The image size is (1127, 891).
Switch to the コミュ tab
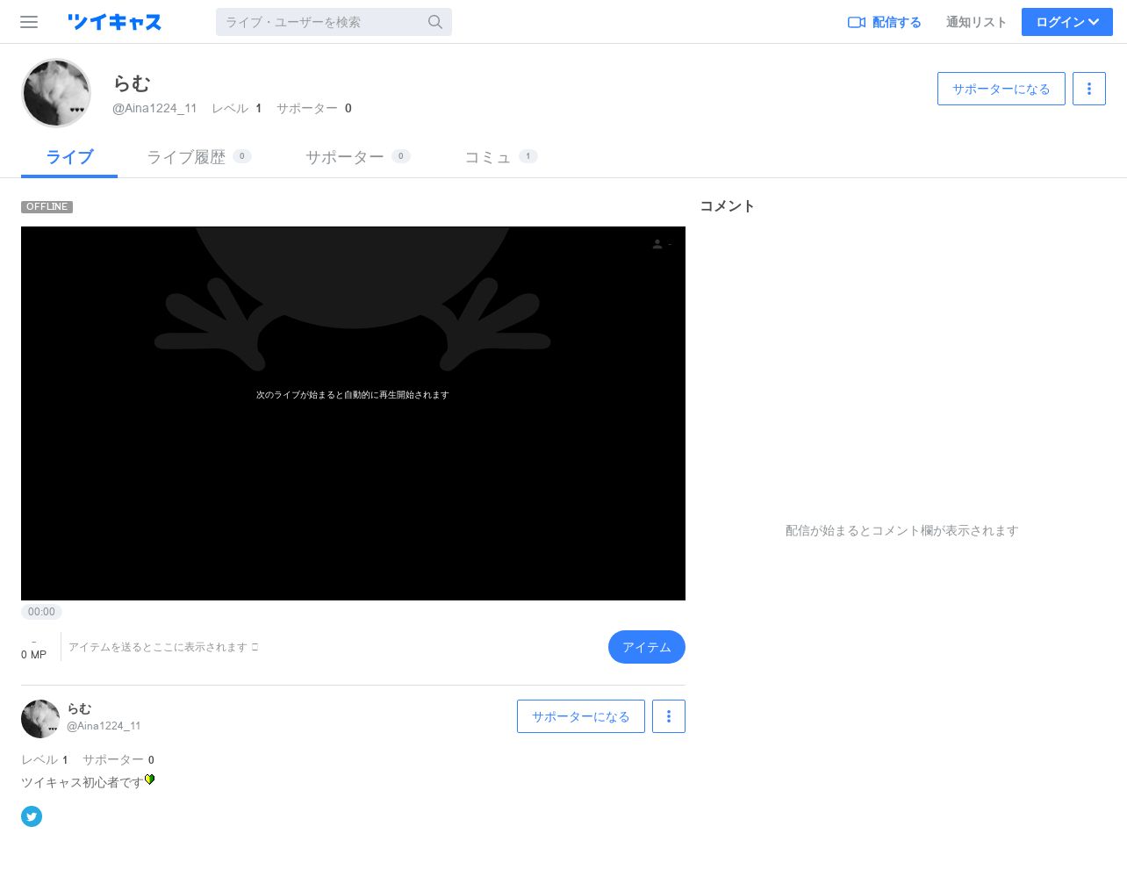click(500, 157)
